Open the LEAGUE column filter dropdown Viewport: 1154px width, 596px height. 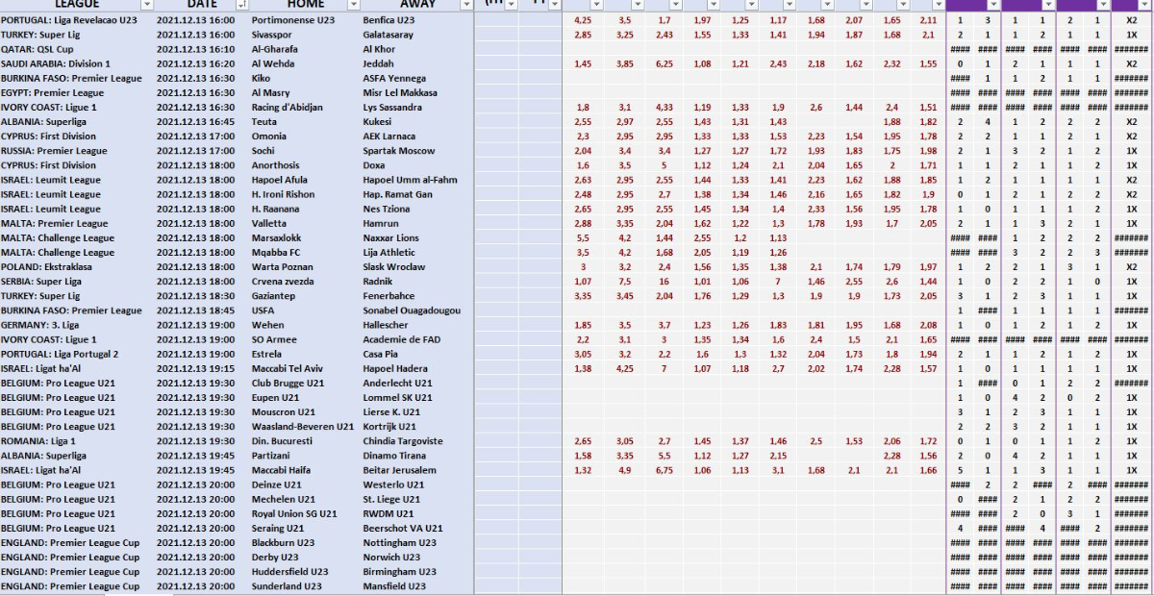pos(147,5)
